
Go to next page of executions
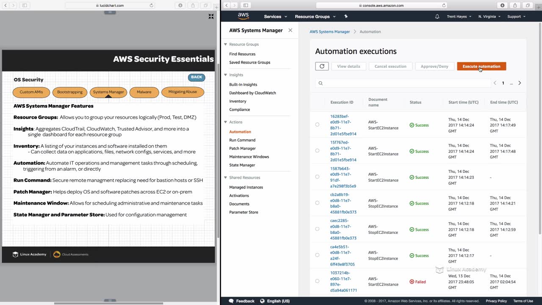point(520,83)
